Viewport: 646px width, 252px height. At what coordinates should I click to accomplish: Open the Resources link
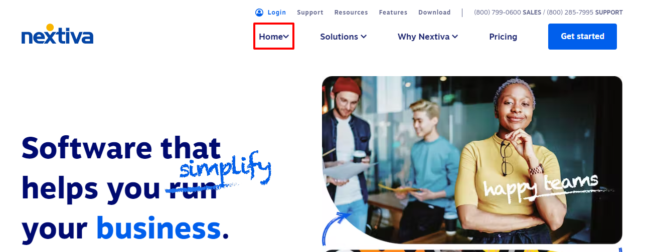[351, 13]
